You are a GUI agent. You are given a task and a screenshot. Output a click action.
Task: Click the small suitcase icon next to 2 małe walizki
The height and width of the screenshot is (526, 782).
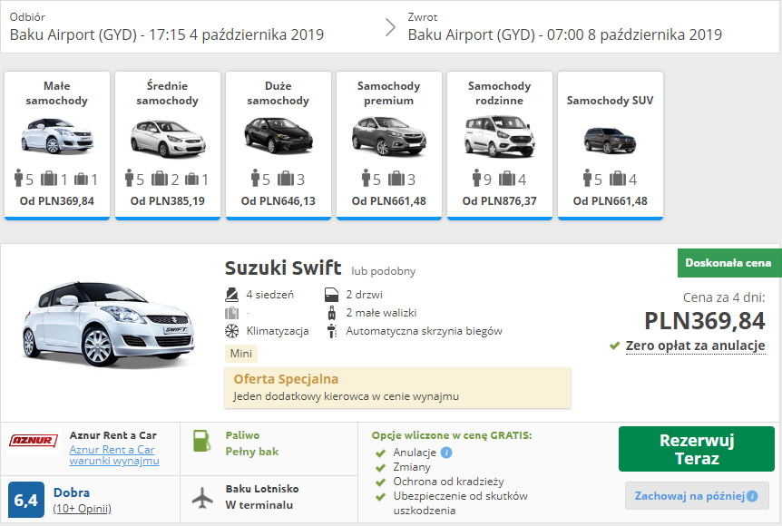(332, 313)
